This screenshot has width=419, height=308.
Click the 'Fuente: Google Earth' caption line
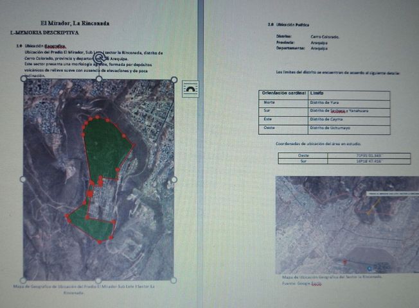pyautogui.click(x=302, y=284)
